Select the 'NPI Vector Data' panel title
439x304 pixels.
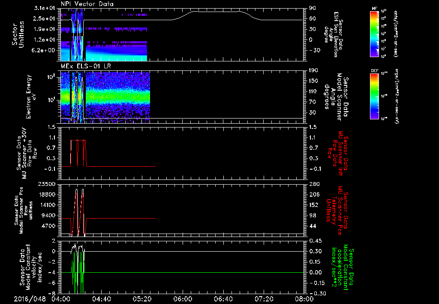pyautogui.click(x=87, y=4)
